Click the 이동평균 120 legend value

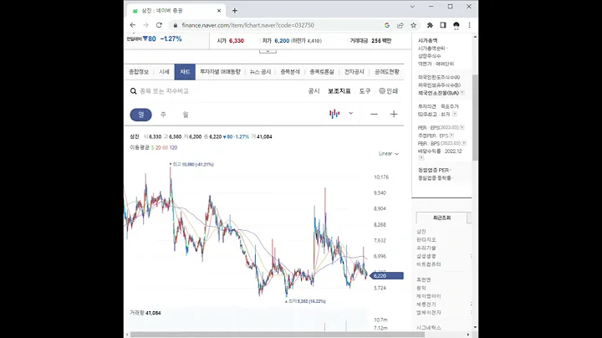click(x=173, y=147)
